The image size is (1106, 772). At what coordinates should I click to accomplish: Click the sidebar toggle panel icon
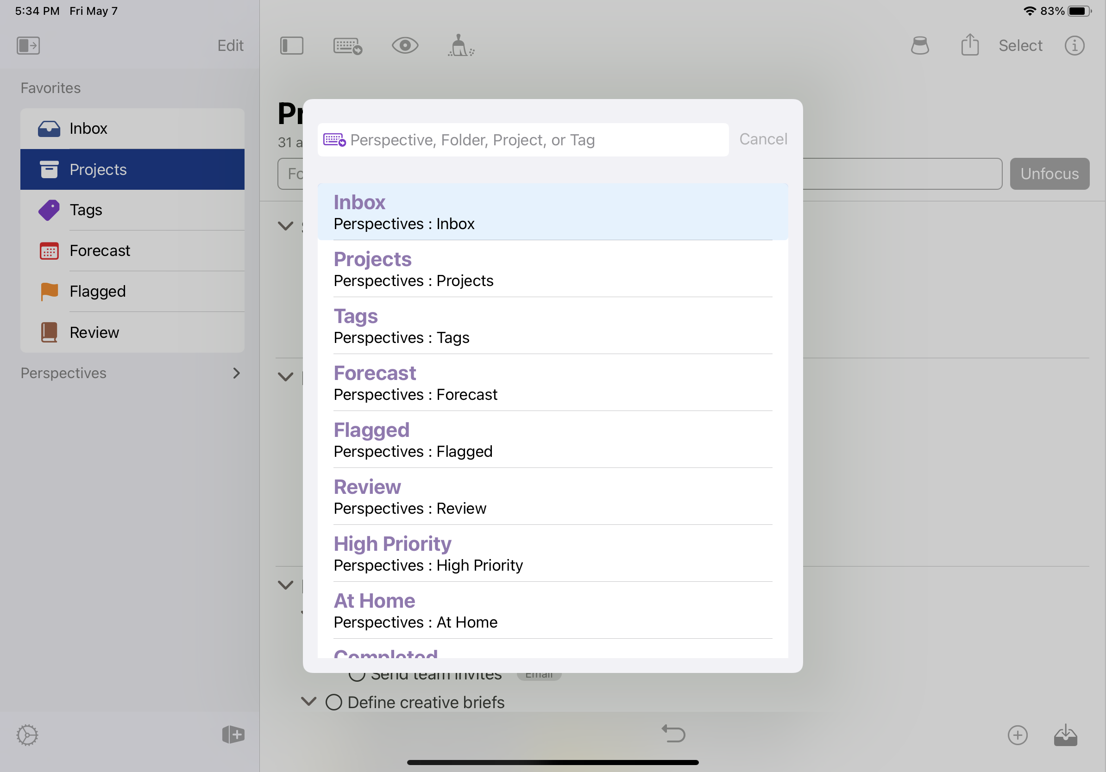tap(293, 44)
